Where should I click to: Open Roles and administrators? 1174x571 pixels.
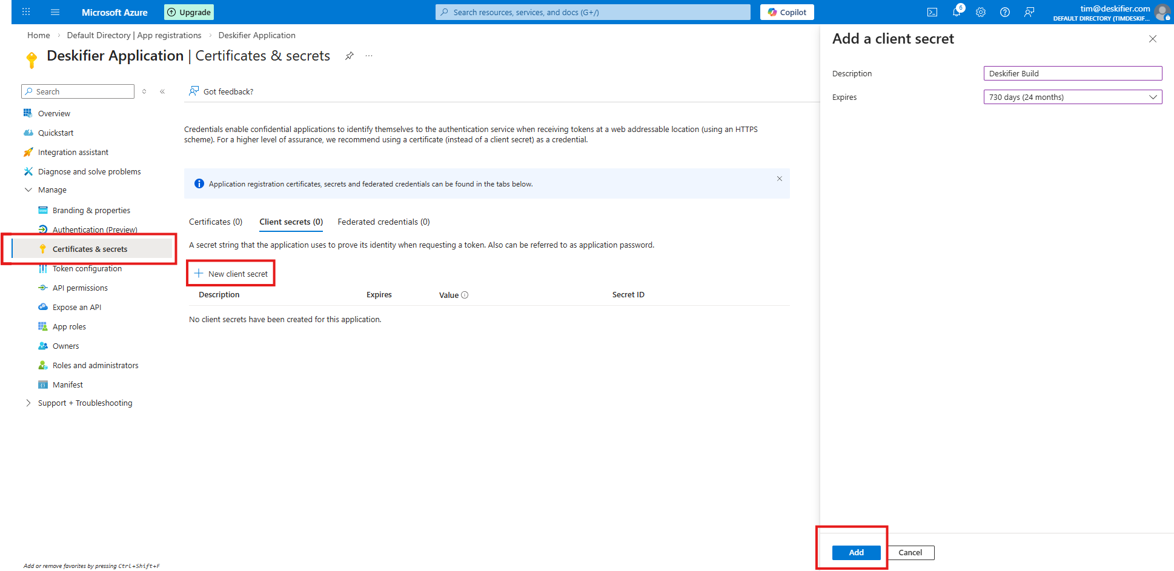click(95, 365)
